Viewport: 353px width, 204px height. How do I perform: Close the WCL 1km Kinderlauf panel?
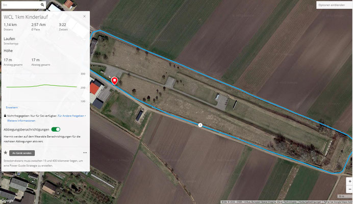pos(84,16)
